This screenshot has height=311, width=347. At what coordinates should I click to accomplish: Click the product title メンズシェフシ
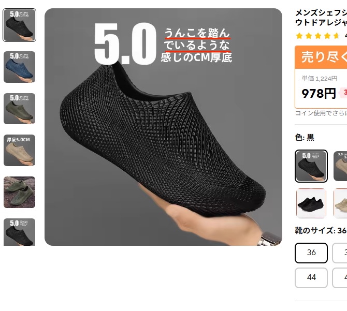321,13
